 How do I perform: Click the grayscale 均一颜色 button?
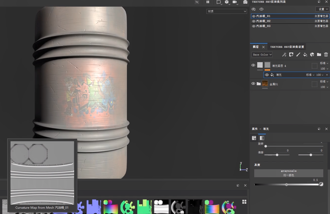[288, 173]
